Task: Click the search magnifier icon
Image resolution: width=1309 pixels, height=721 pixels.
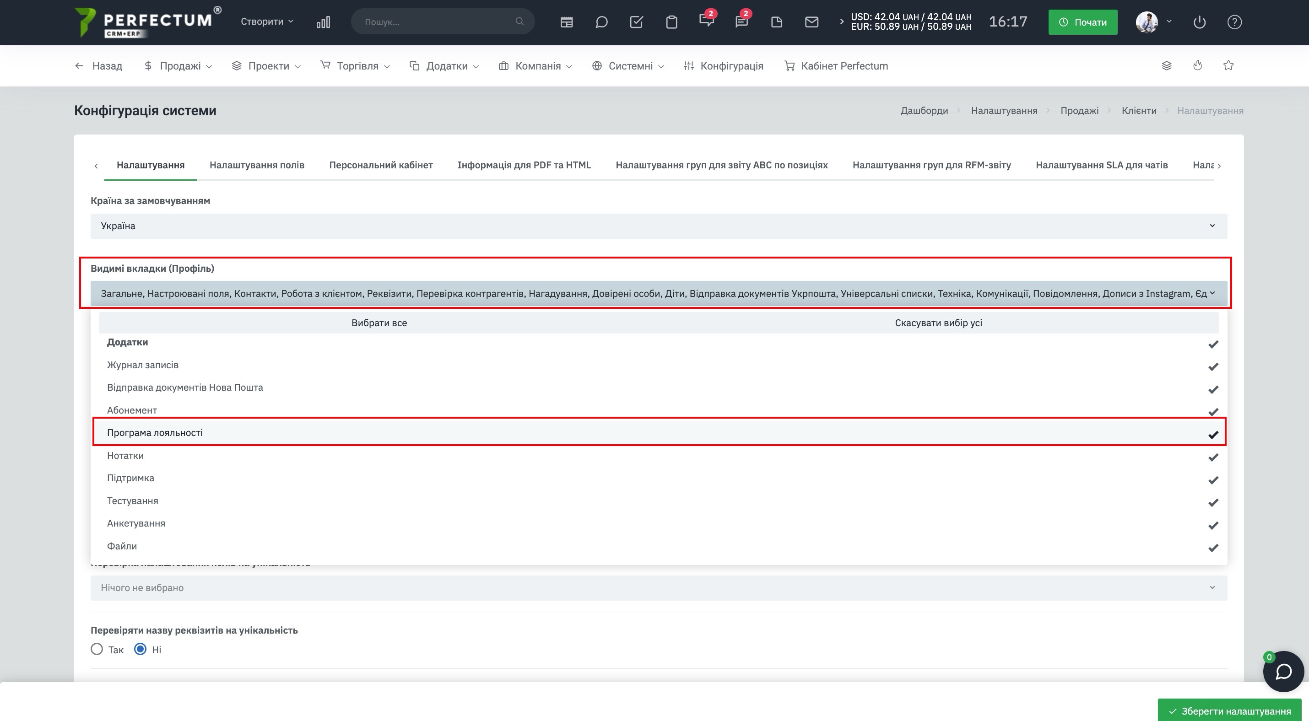Action: (x=519, y=22)
